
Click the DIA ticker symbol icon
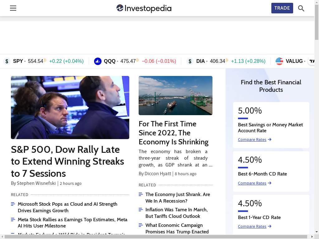tap(190, 61)
